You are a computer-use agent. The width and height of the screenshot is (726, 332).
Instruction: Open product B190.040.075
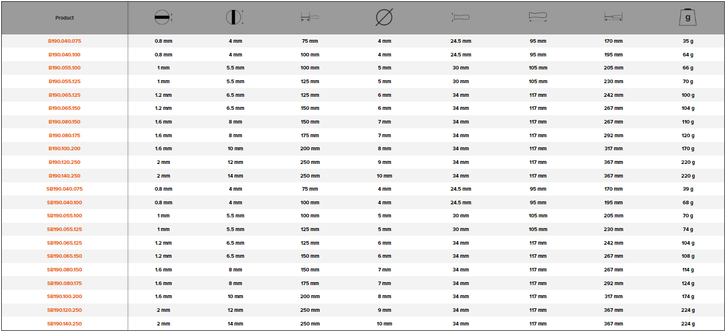64,41
